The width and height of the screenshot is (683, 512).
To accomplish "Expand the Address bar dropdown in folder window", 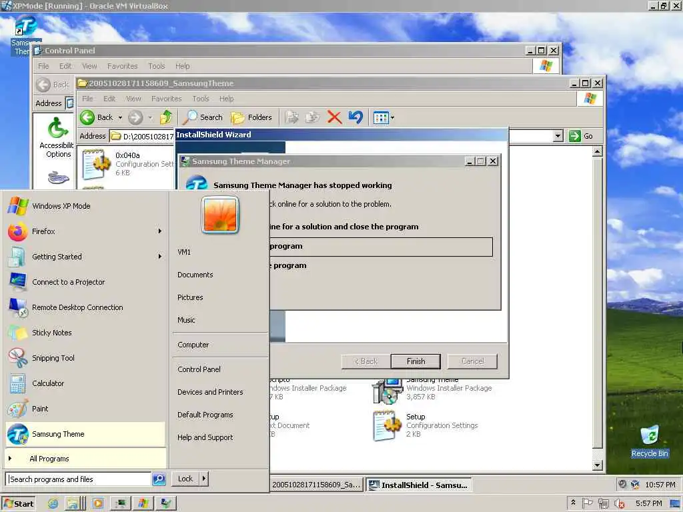I will click(x=558, y=136).
